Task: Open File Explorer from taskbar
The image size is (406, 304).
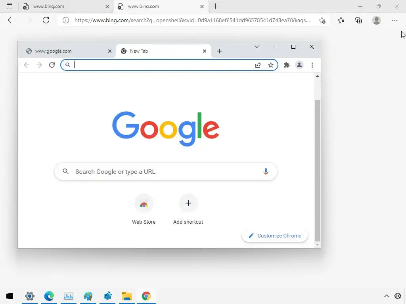Action: point(127,296)
